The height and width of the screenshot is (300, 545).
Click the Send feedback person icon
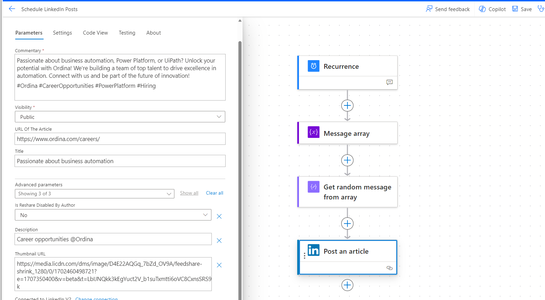coord(429,9)
